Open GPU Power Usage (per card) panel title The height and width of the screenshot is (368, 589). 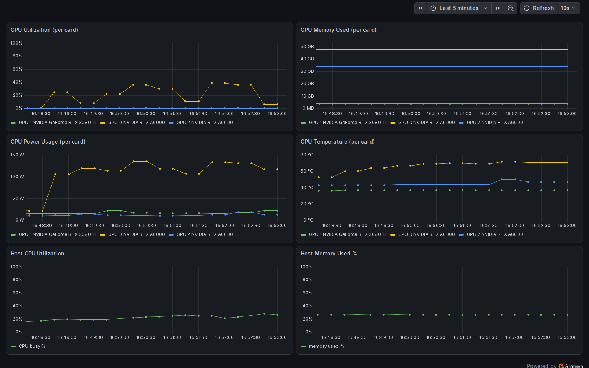coord(48,142)
